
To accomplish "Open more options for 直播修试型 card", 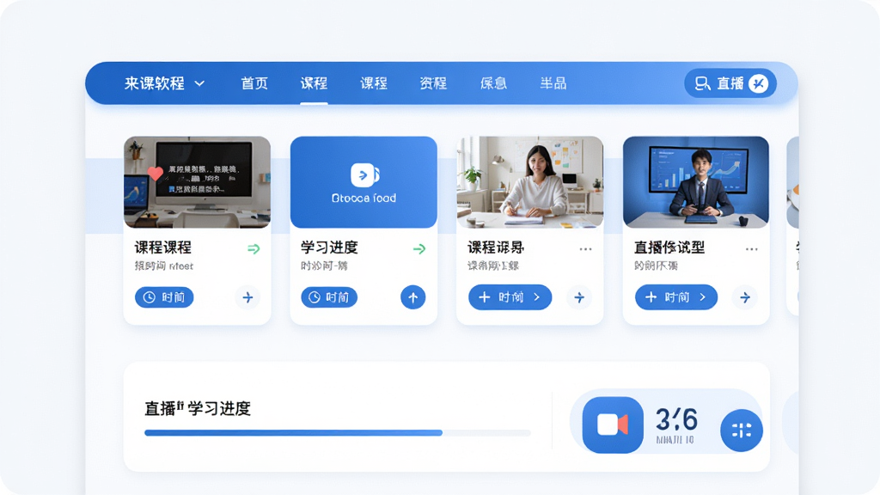I will coord(751,248).
